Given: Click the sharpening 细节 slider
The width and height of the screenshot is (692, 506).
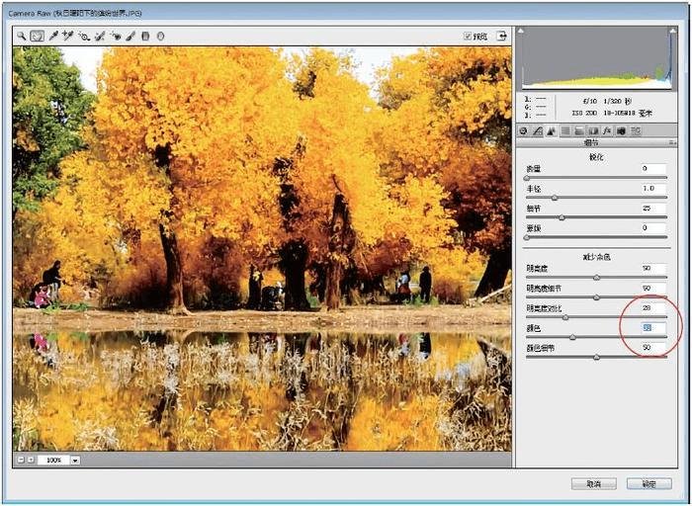Looking at the screenshot, I should pyautogui.click(x=596, y=217).
